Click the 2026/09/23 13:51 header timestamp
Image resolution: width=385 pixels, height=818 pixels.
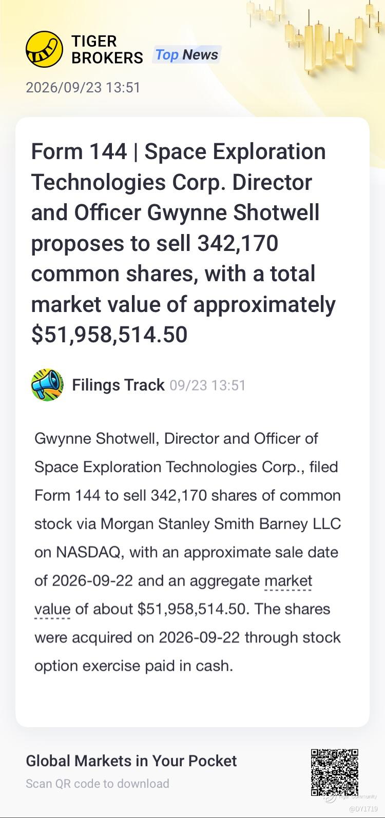coord(83,87)
